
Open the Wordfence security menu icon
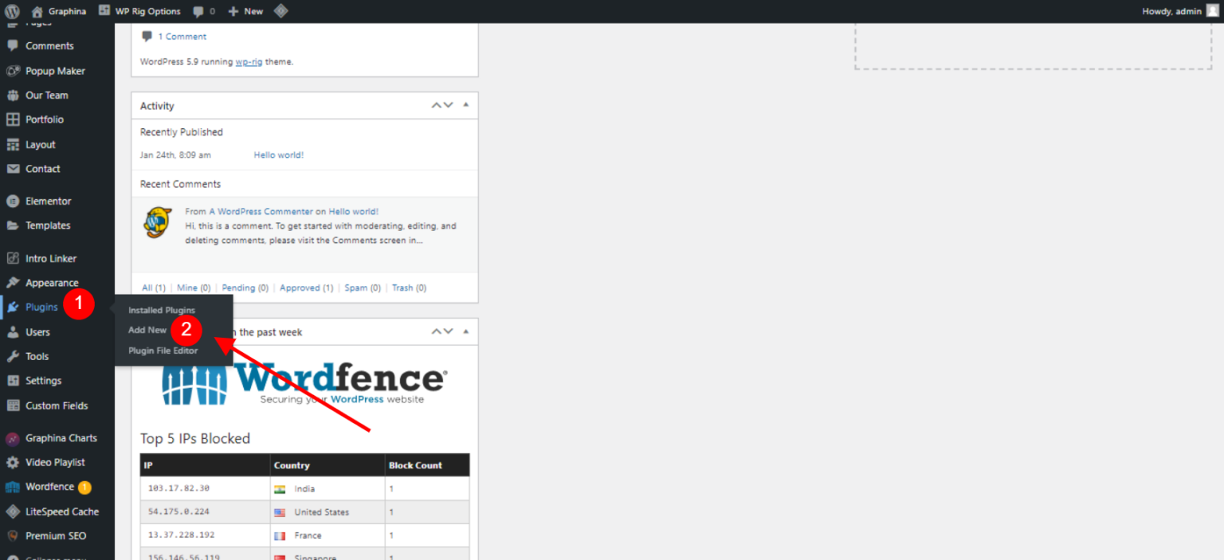coord(11,487)
